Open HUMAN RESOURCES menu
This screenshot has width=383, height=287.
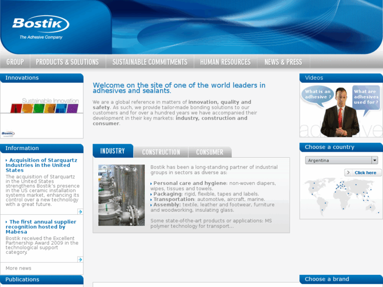(x=225, y=62)
